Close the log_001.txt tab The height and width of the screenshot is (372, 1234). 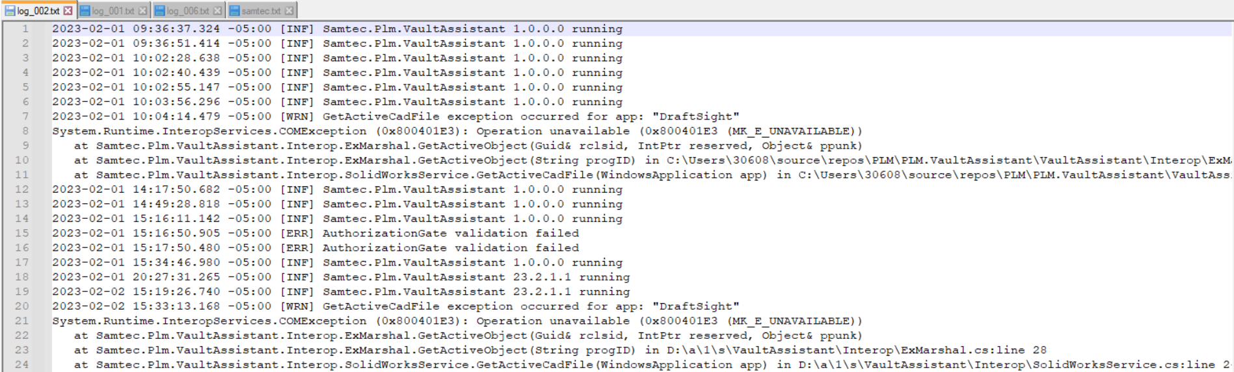tap(142, 11)
